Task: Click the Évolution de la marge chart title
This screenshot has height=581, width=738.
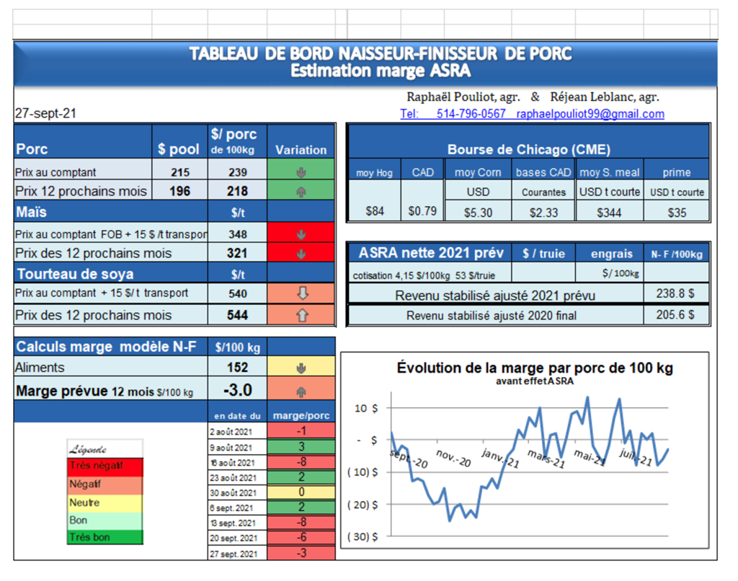Action: (535, 368)
